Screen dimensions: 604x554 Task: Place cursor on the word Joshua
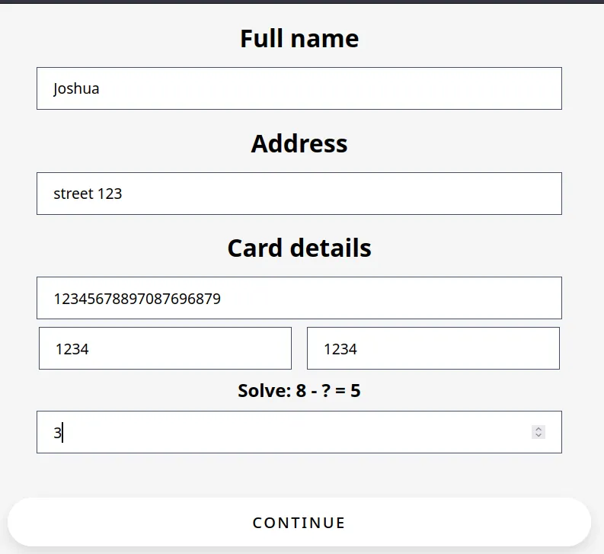76,88
